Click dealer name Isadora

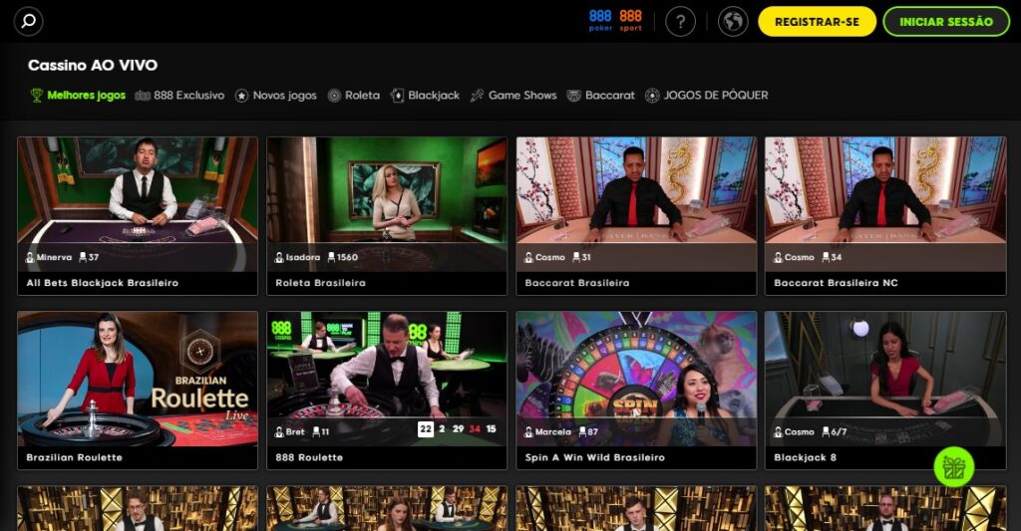click(x=303, y=258)
